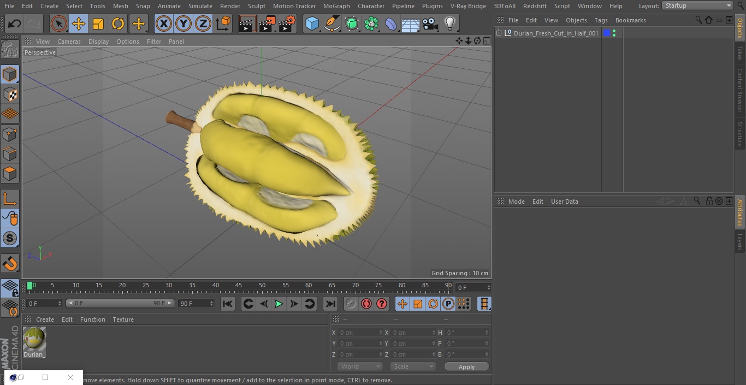Open the Simulate menu

pos(200,6)
